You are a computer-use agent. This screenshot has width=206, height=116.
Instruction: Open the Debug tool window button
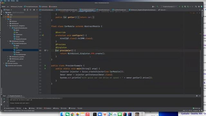coord(32,108)
